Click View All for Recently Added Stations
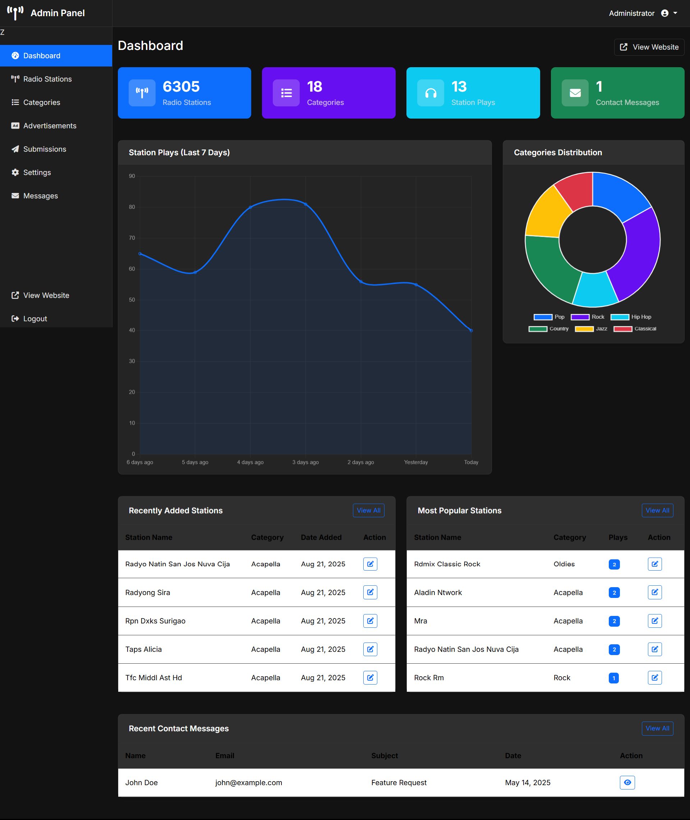 coord(368,510)
